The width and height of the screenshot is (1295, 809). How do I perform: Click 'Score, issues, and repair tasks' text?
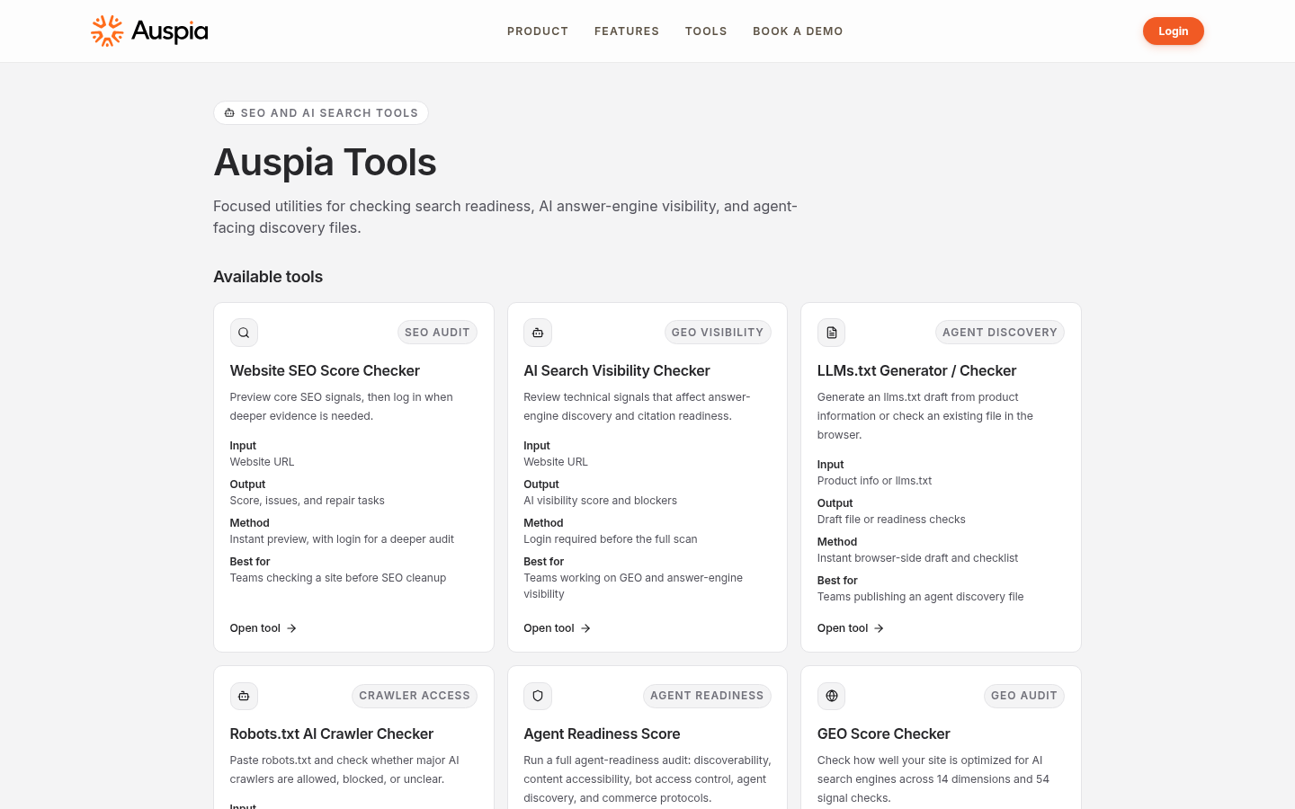307,501
